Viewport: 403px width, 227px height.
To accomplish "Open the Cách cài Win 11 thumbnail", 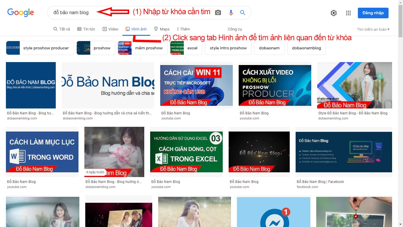I will click(196, 85).
